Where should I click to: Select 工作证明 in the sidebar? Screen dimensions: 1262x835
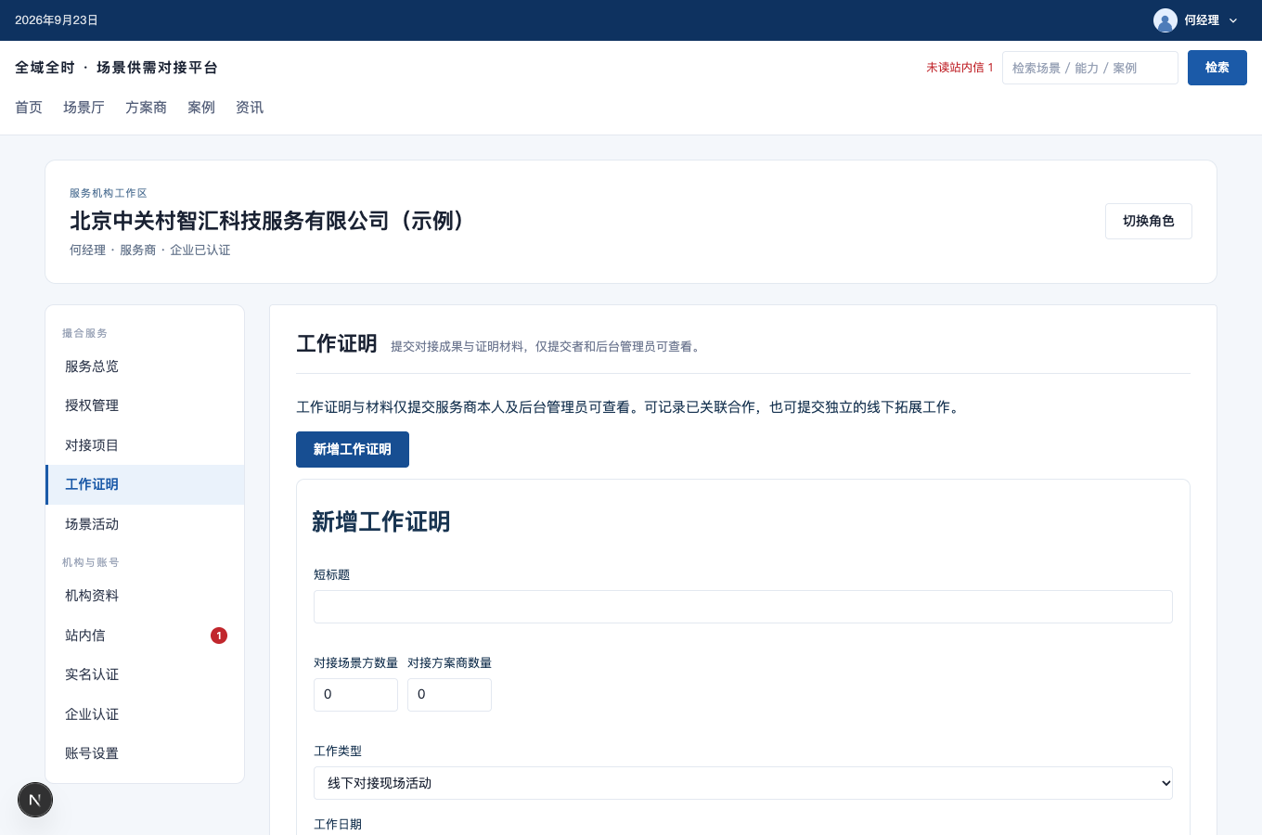point(146,484)
